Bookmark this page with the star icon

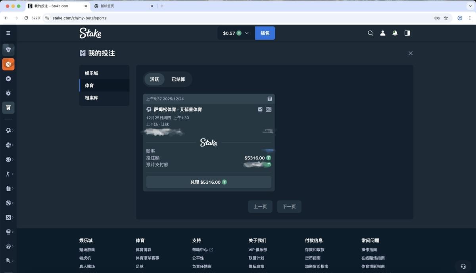point(446,18)
